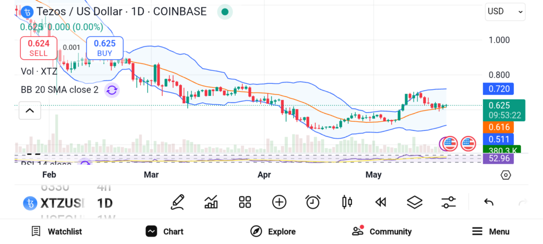Image resolution: width=543 pixels, height=244 pixels.
Task: Open the layers object tree icon
Action: pyautogui.click(x=414, y=202)
